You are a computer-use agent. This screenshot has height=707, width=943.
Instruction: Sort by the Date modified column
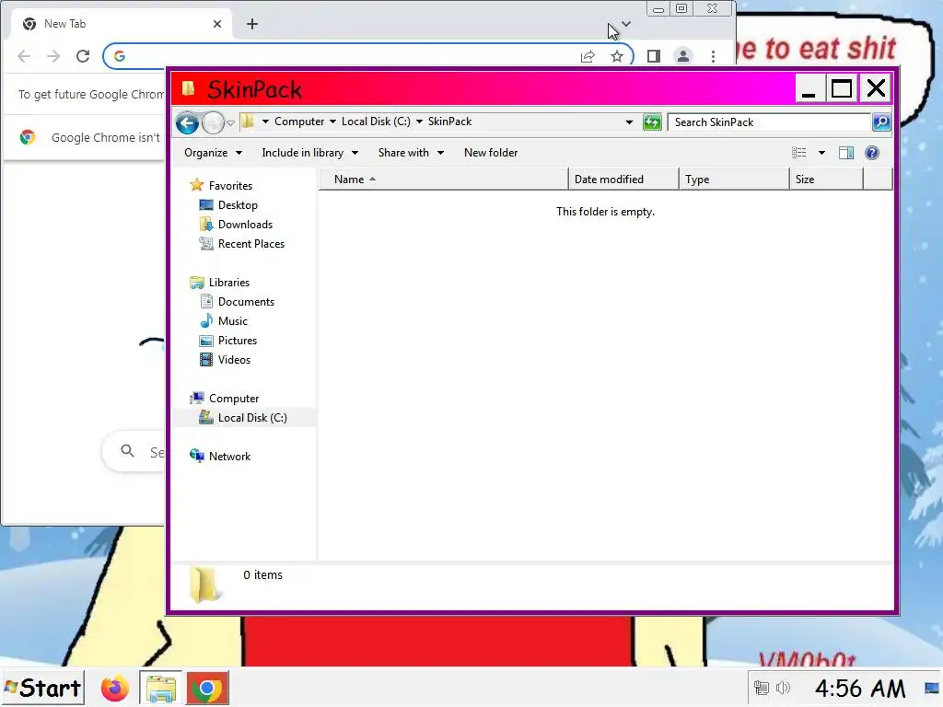(623, 180)
